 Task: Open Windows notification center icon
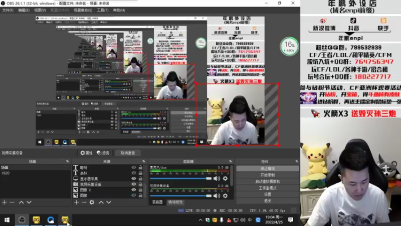pos(291,220)
